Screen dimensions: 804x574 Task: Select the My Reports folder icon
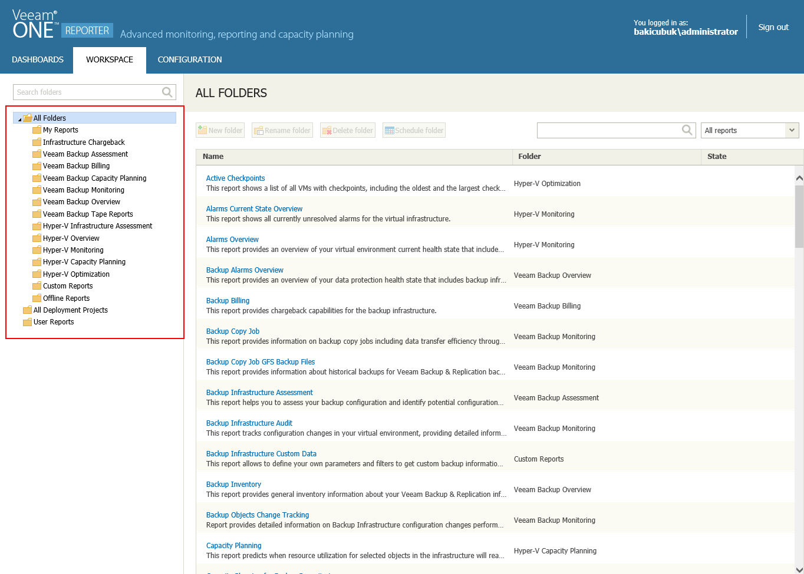(x=37, y=130)
